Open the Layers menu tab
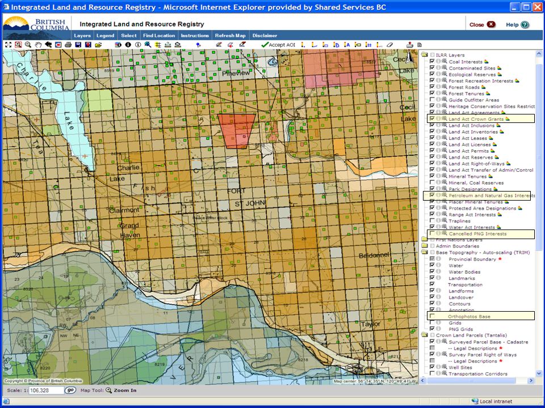 tap(82, 35)
